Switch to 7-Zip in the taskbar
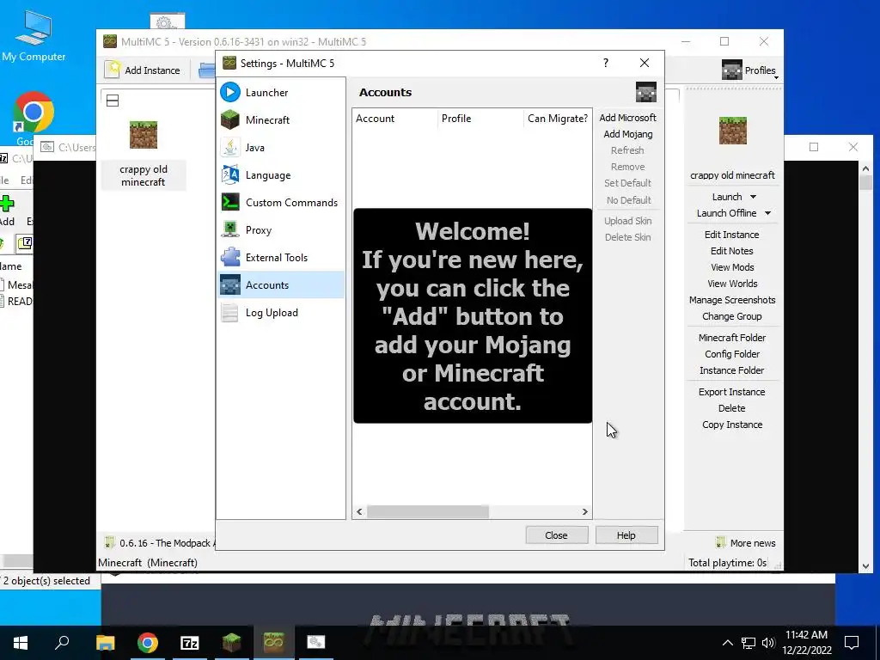The height and width of the screenshot is (660, 880). [x=189, y=643]
